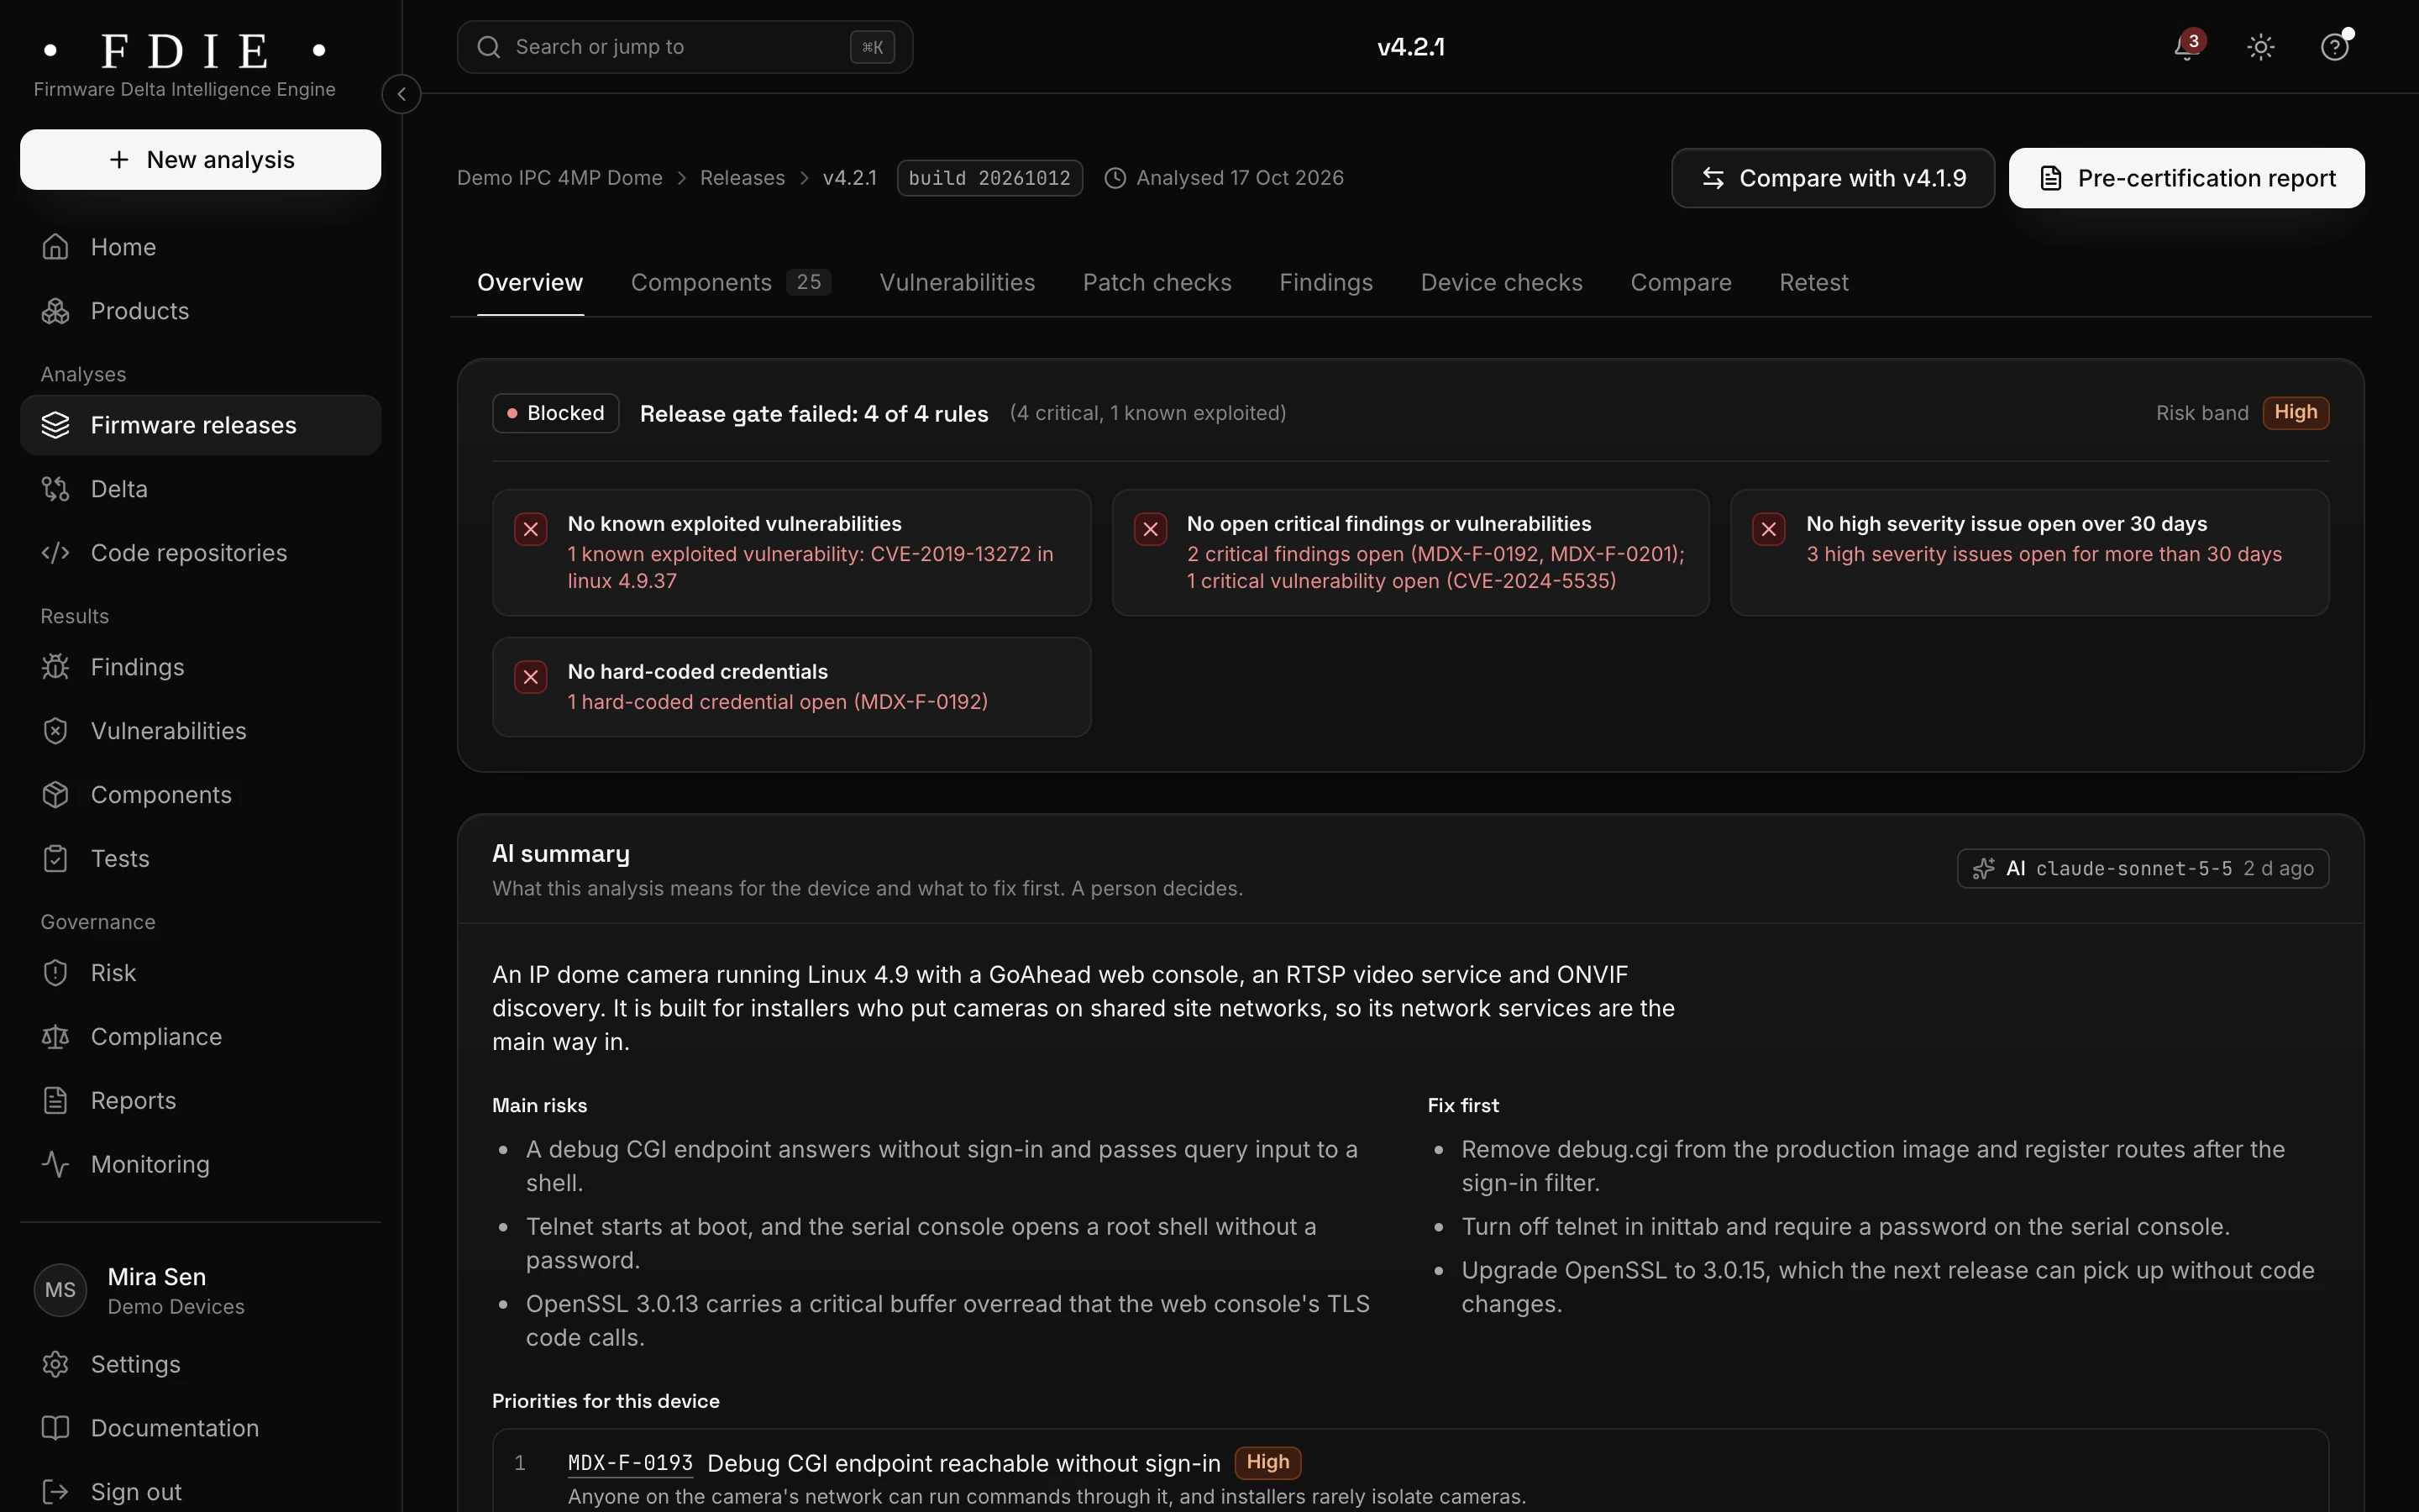Viewport: 2419px width, 1512px height.
Task: Click failed icon for open critical findings rule
Action: [1151, 529]
